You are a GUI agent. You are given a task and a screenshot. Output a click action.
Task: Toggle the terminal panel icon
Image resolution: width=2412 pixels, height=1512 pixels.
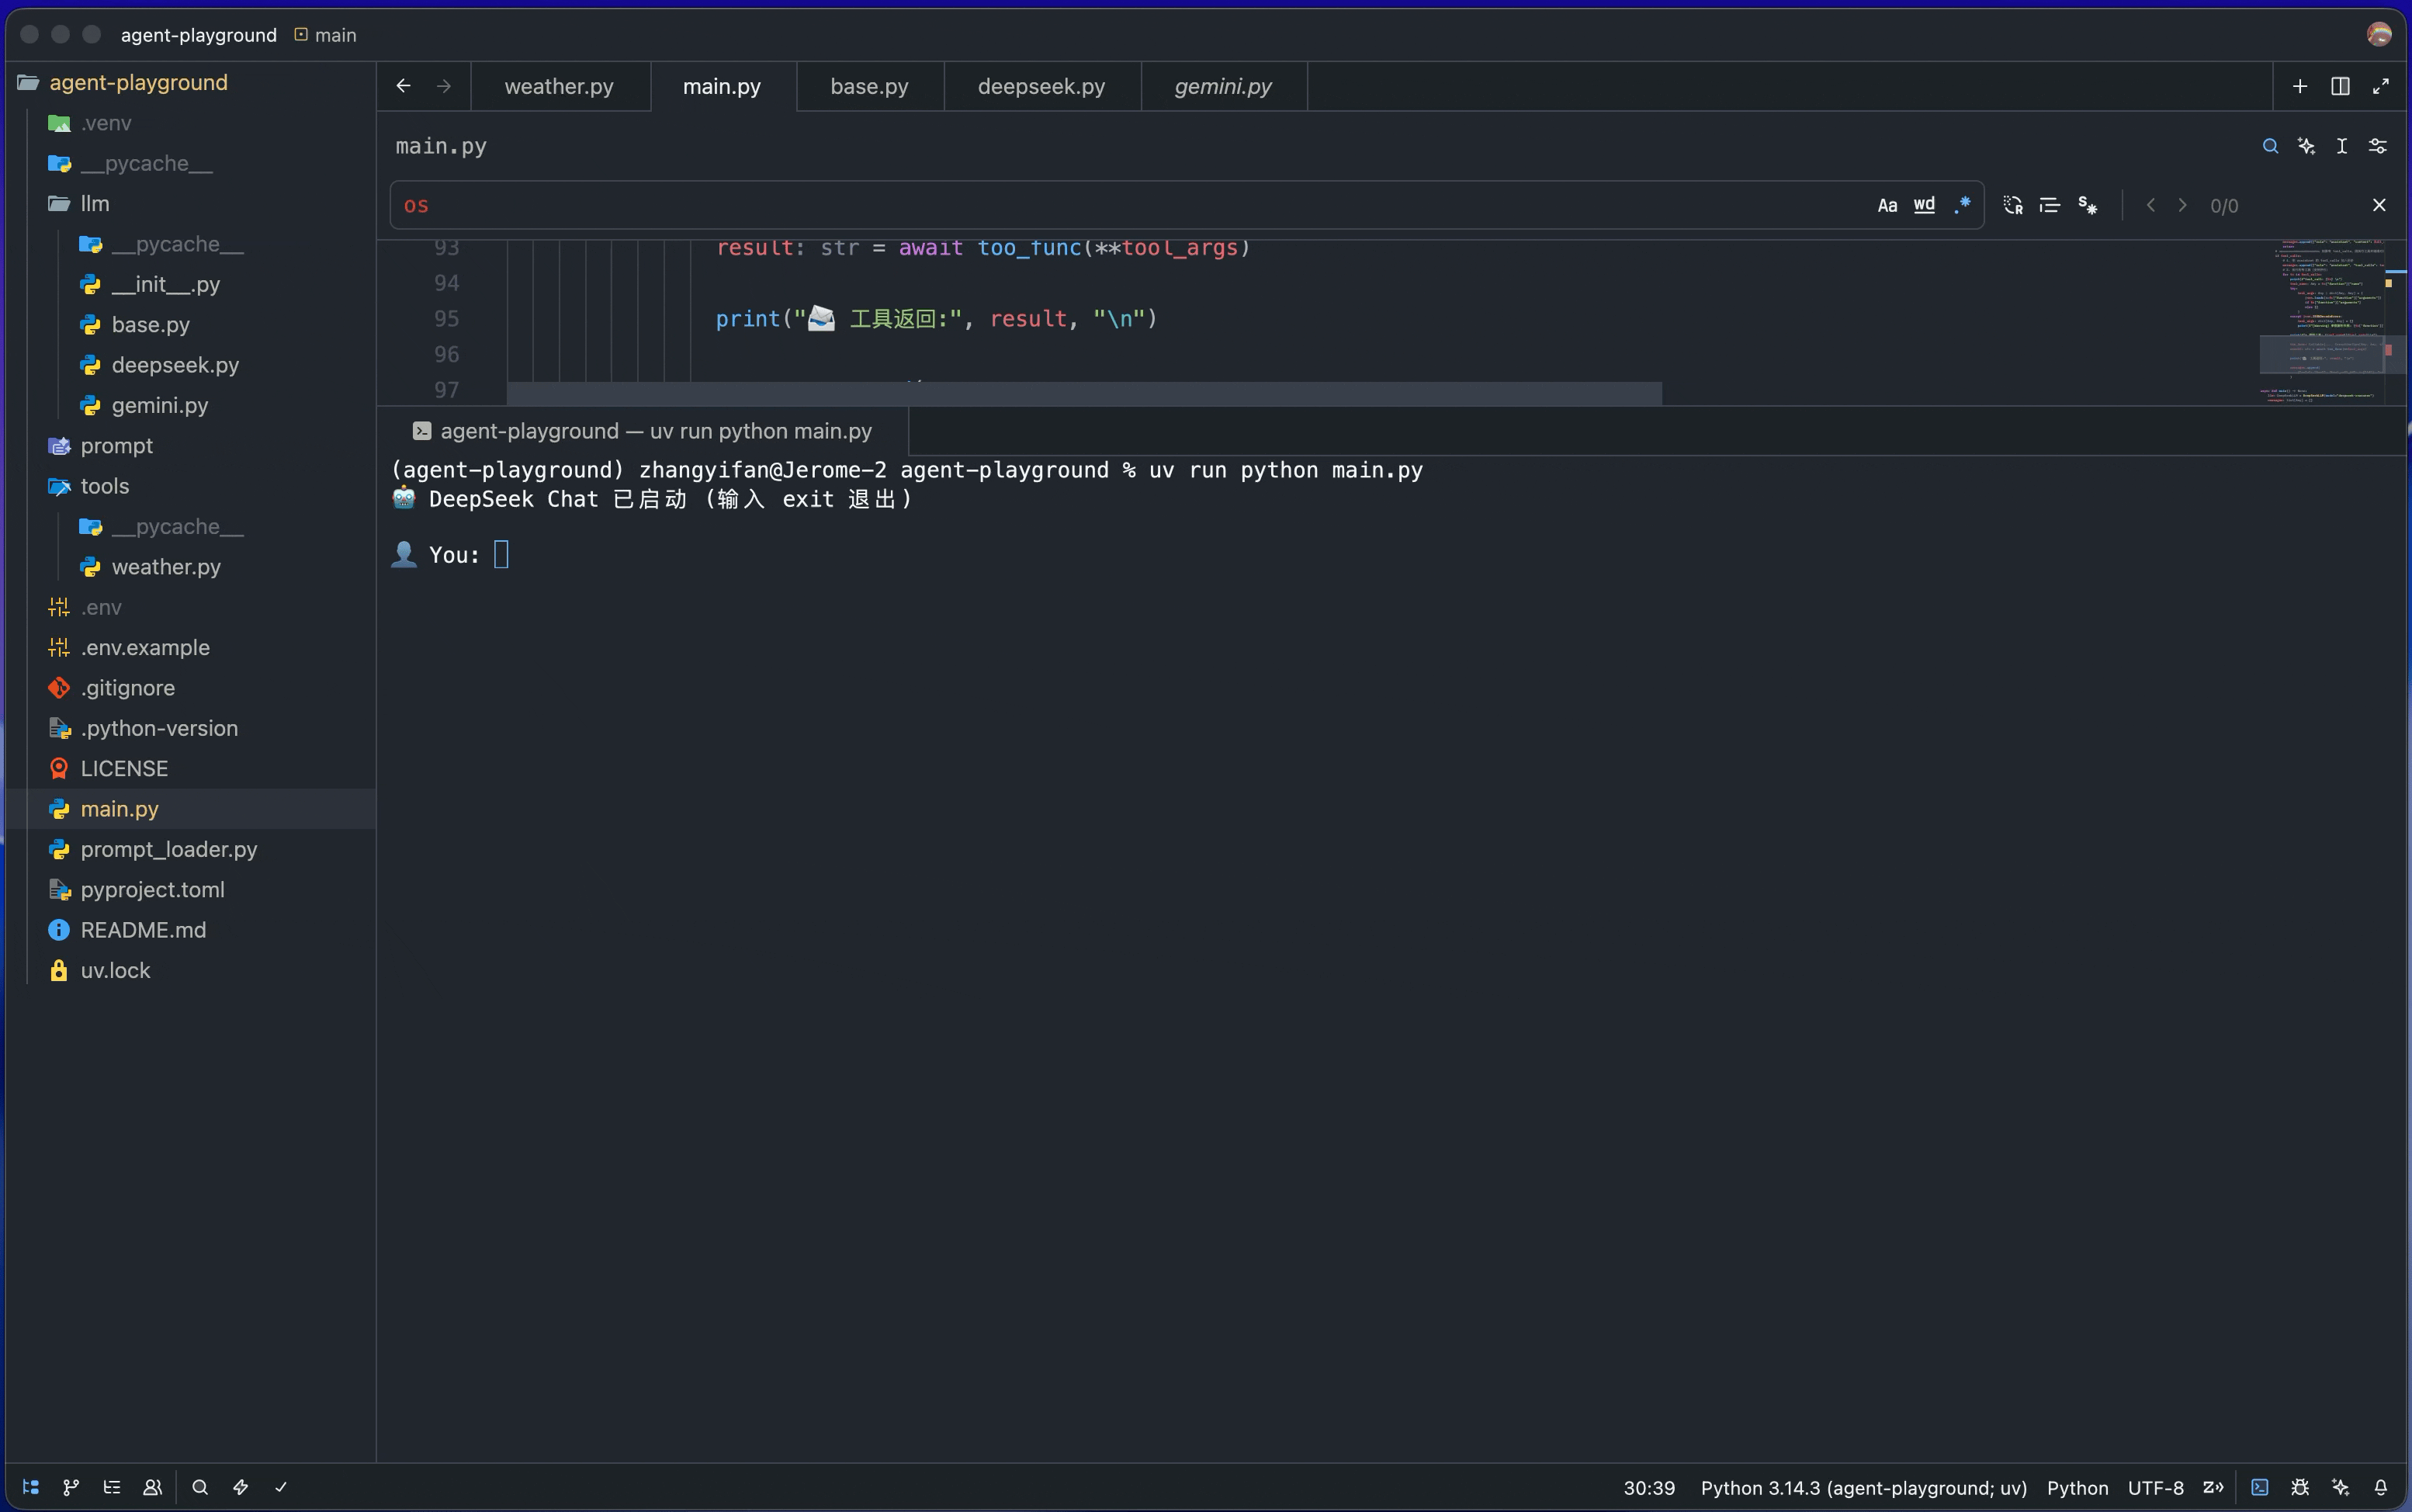pyautogui.click(x=2259, y=1487)
